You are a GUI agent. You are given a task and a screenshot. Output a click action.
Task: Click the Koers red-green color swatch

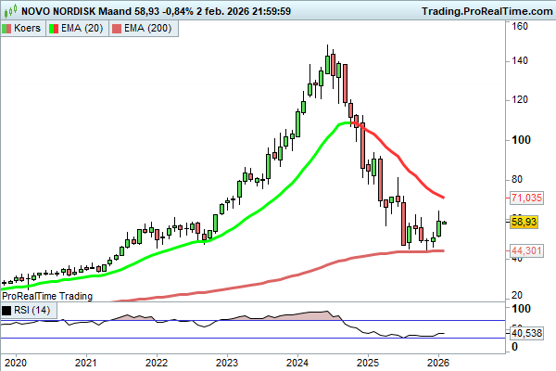pos(6,29)
